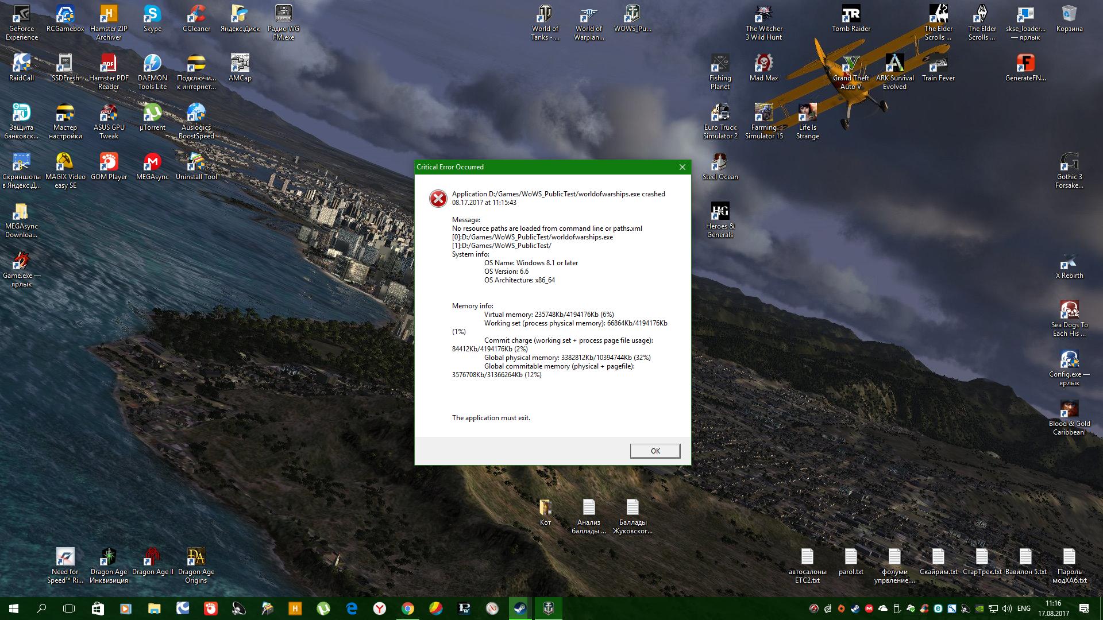Select the Яндекс.Диск desktop icon
This screenshot has height=620, width=1103.
pos(240,19)
